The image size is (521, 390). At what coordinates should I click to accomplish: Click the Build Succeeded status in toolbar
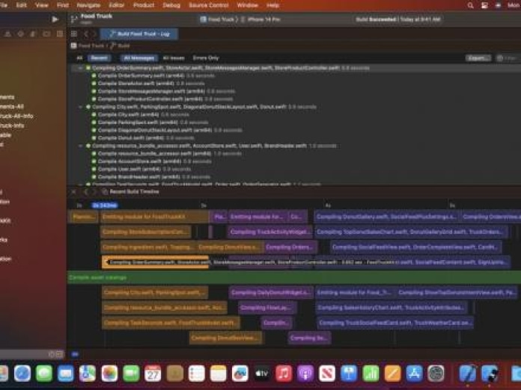tap(397, 19)
